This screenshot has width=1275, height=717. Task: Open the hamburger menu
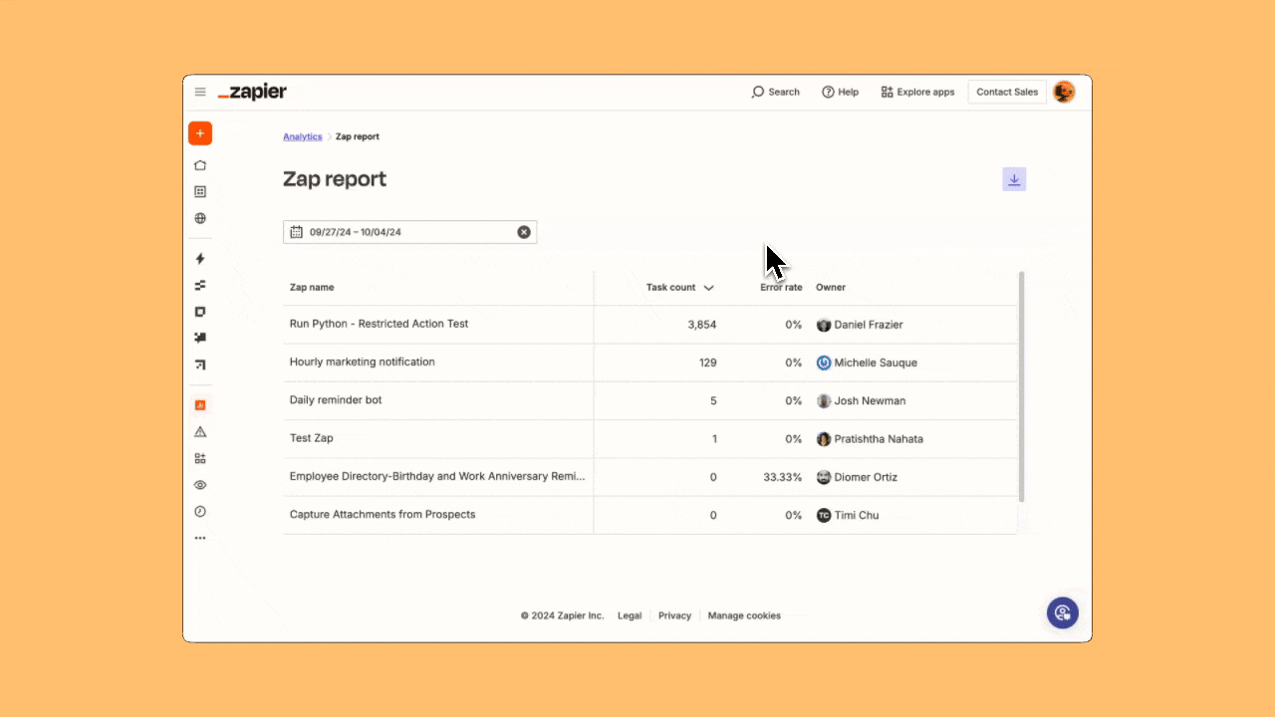coord(200,92)
